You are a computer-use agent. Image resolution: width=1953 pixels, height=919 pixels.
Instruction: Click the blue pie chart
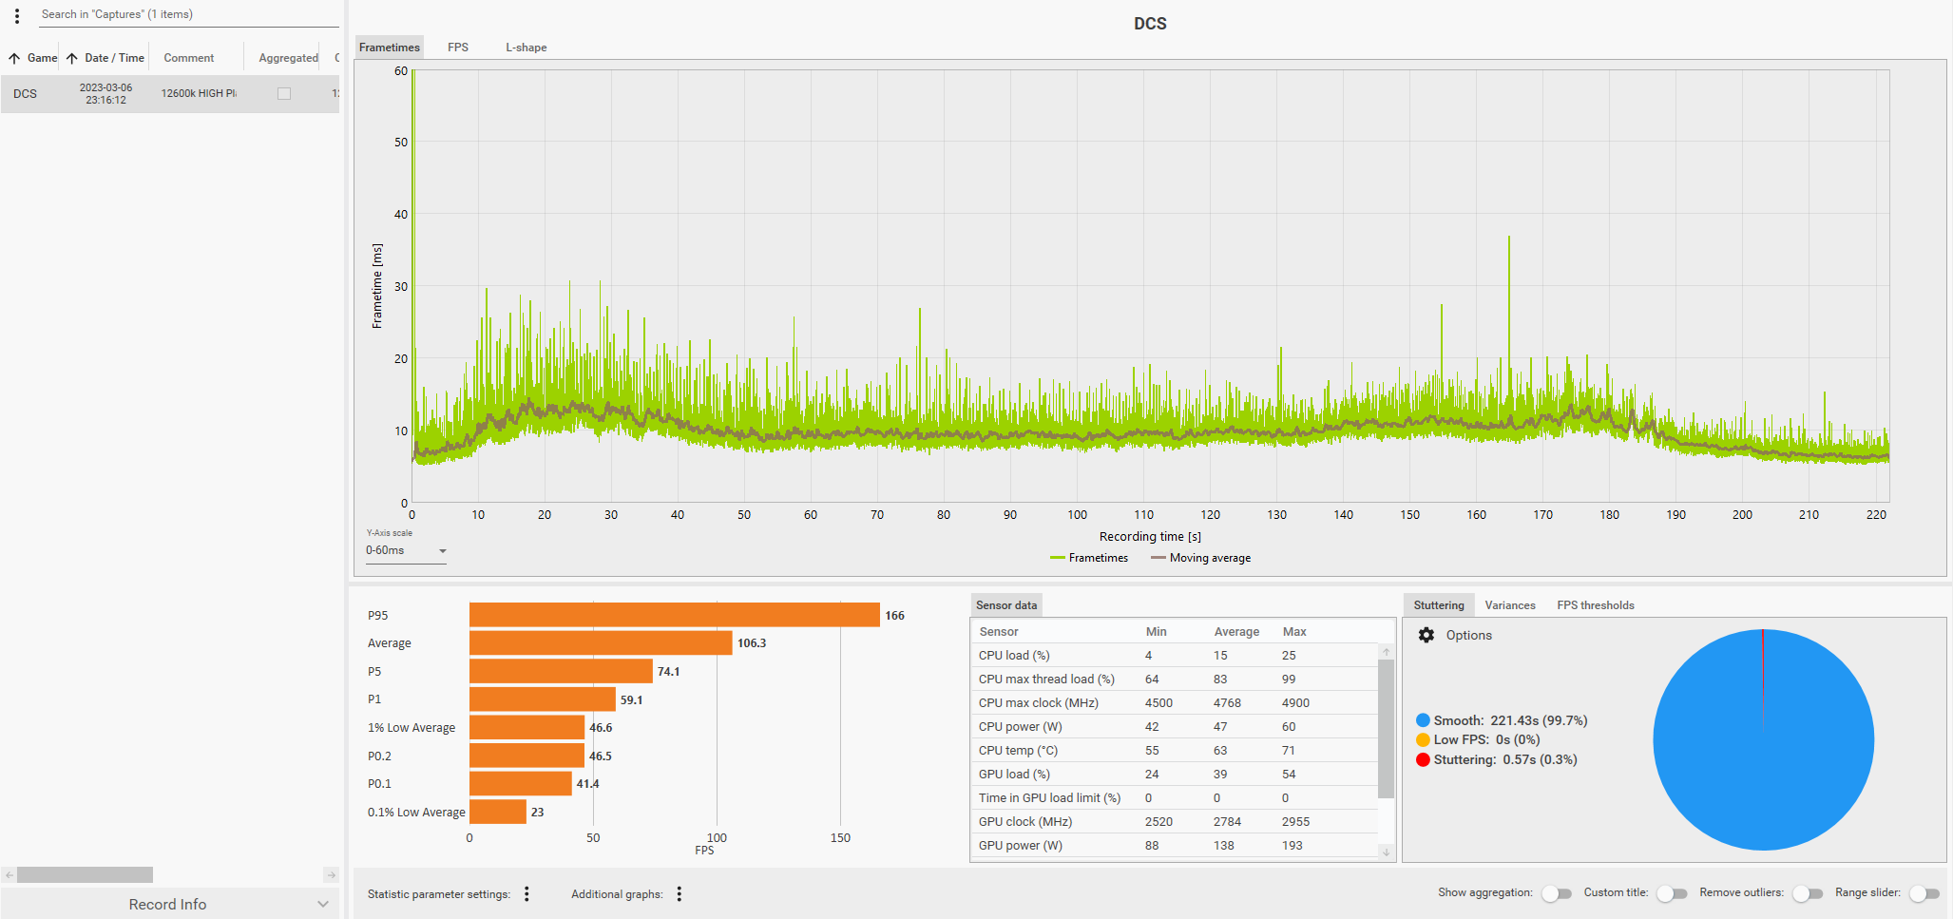pos(1763,739)
